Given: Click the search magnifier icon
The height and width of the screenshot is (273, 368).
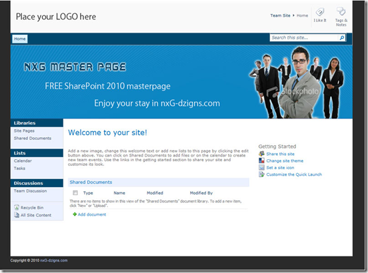Looking at the screenshot, I should (342, 37).
